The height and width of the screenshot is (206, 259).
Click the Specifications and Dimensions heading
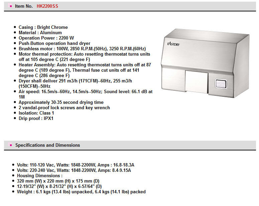click(x=47, y=145)
